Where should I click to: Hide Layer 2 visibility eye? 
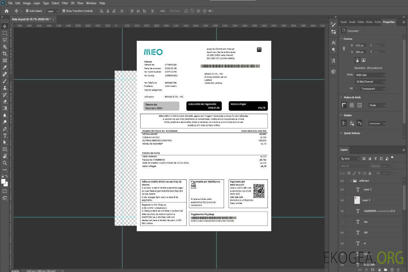pos(342,190)
